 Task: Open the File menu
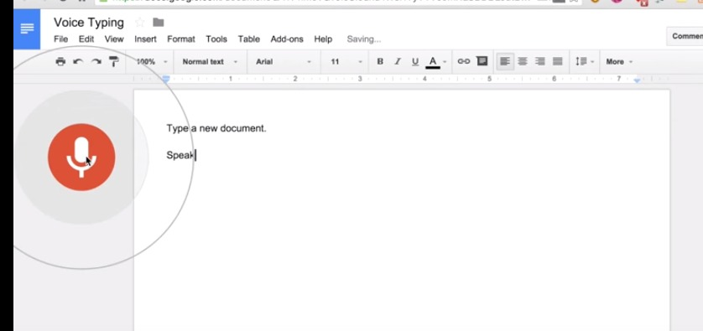(x=61, y=39)
